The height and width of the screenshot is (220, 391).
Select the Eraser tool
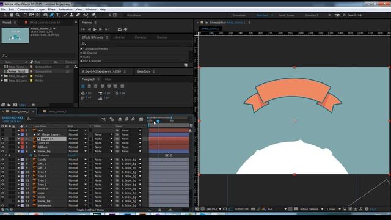click(x=78, y=15)
